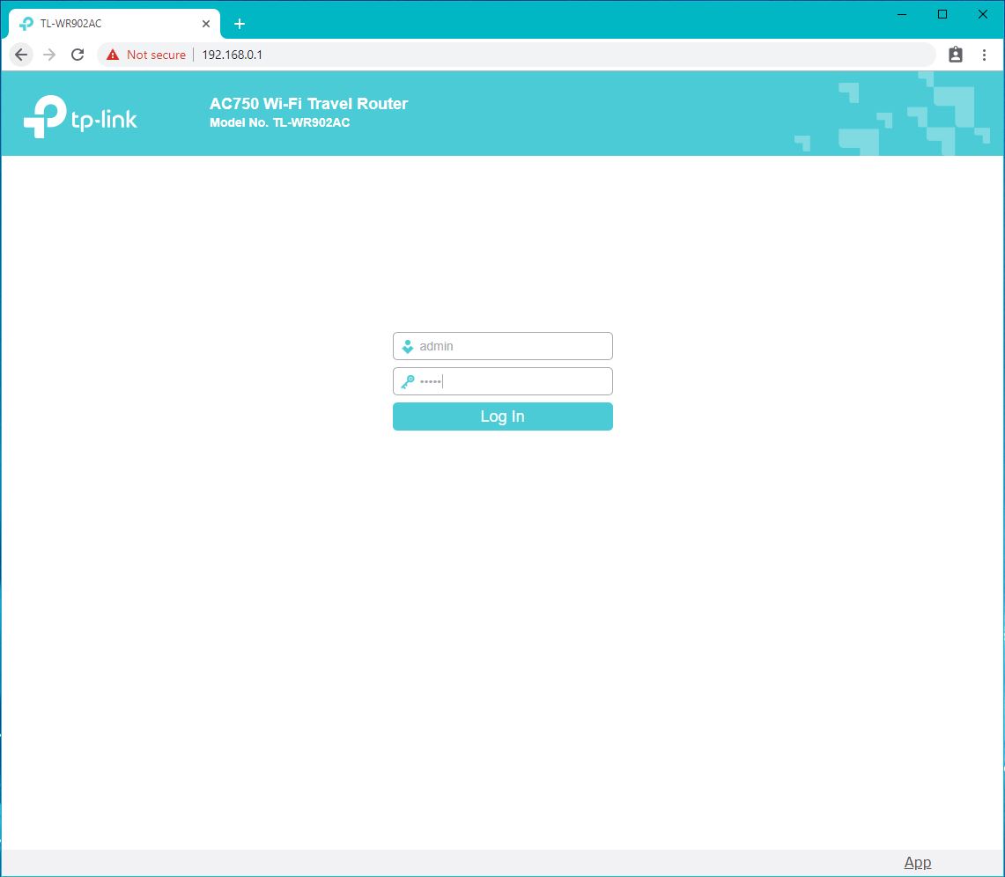Close the browser window

tap(983, 15)
